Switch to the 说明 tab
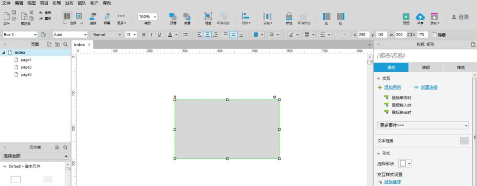Viewport: 477px width, 186px height. [x=426, y=68]
